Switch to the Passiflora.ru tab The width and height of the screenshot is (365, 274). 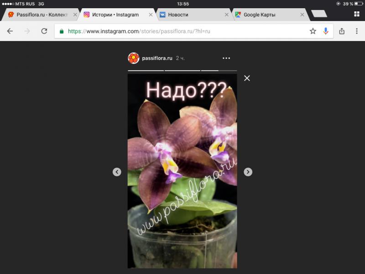[x=39, y=15]
